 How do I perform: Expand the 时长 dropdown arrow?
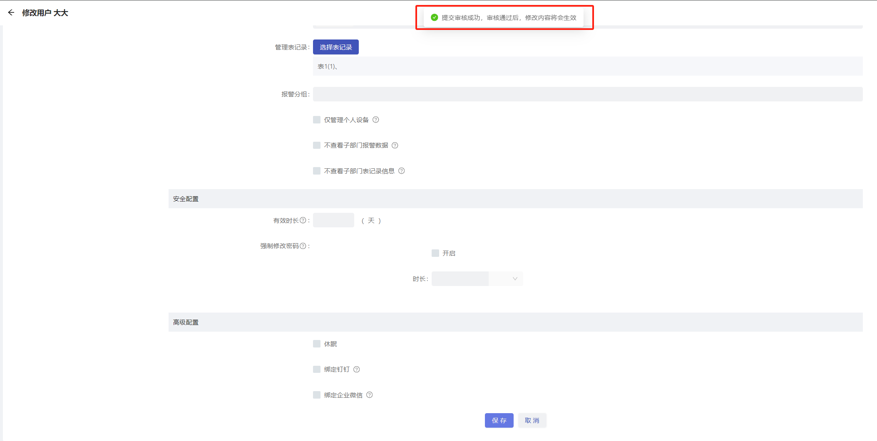(515, 278)
